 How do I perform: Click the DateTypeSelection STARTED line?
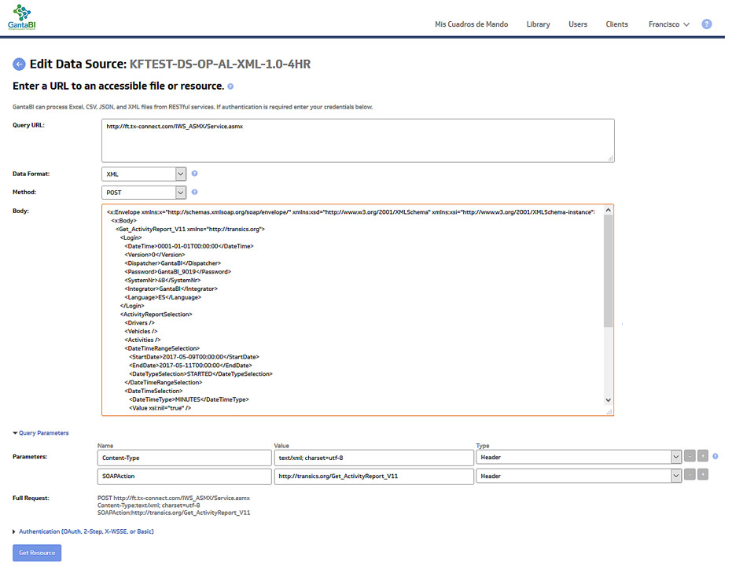pos(201,373)
